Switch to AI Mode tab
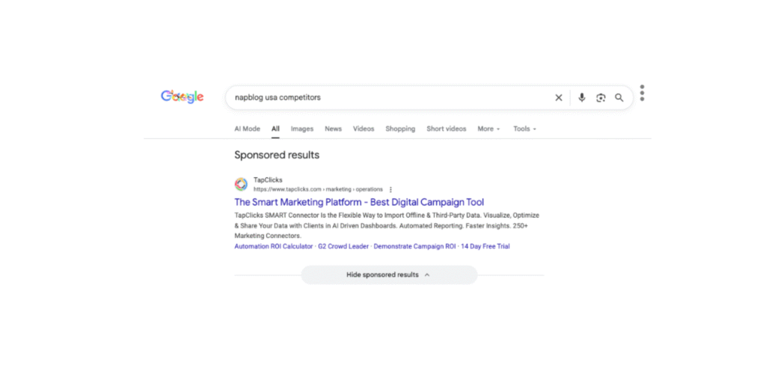This screenshot has width=766, height=383. (247, 129)
